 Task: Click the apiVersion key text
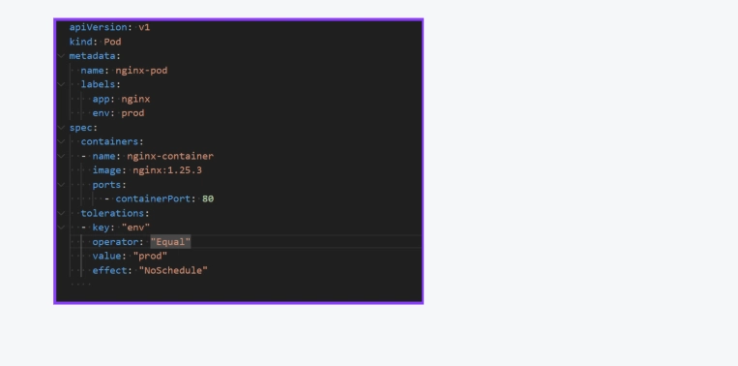click(99, 27)
